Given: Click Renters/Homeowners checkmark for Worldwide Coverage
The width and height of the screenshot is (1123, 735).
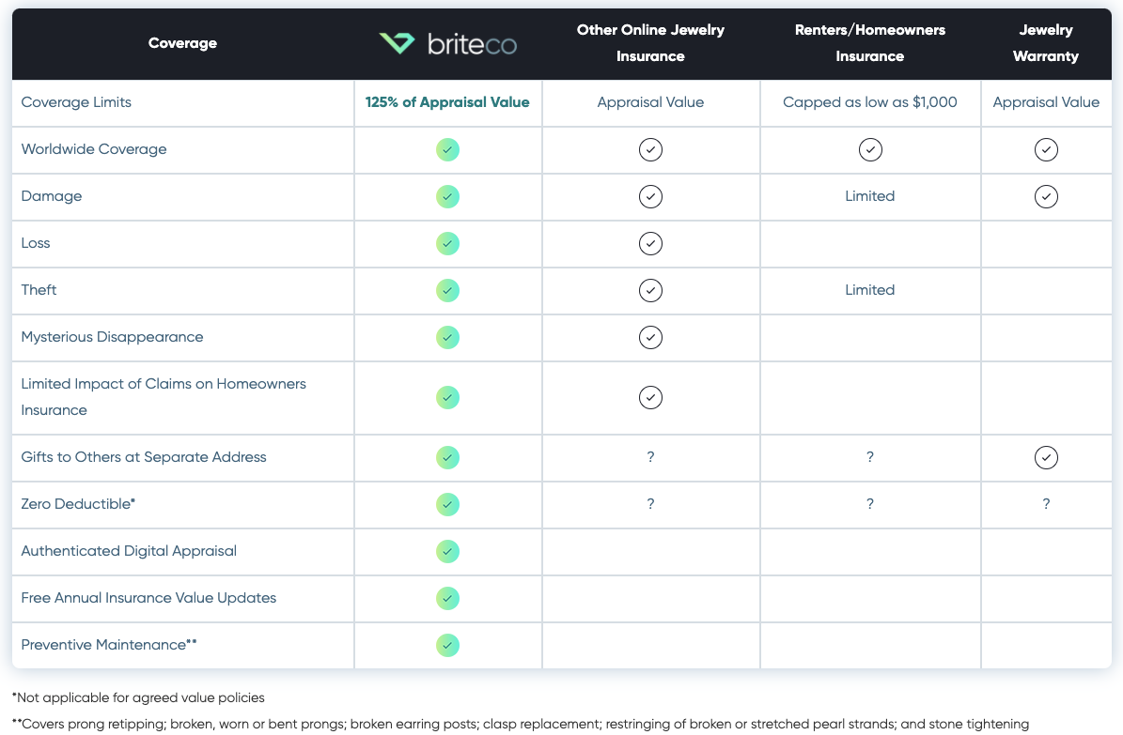Looking at the screenshot, I should (x=870, y=149).
